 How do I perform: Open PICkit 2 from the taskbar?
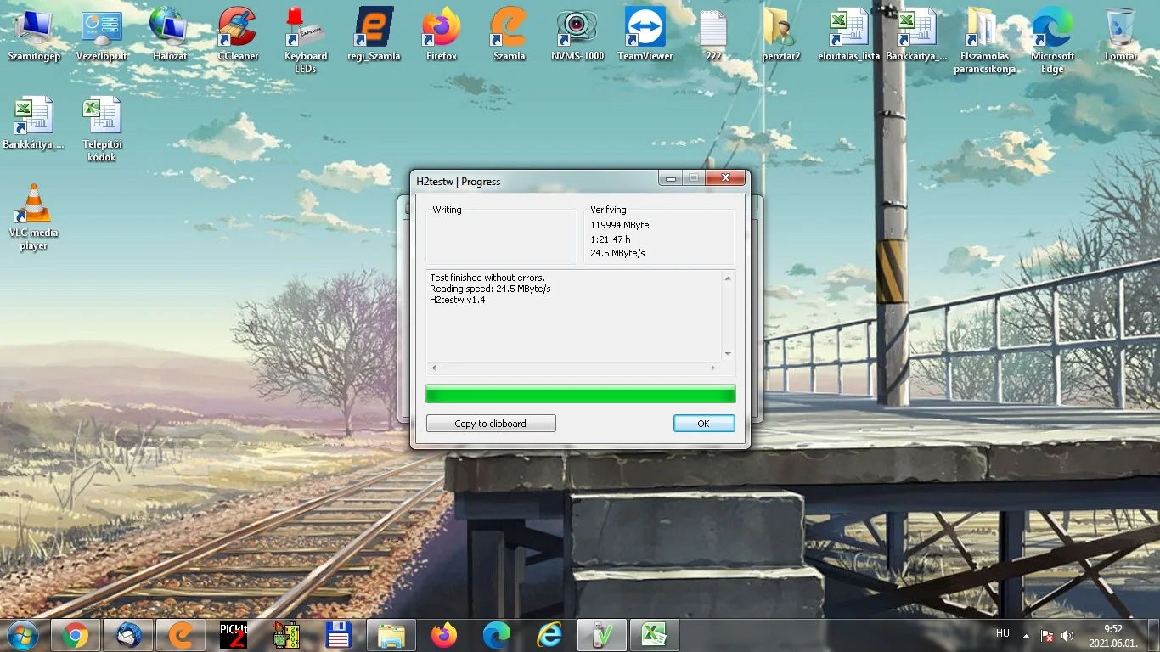234,635
